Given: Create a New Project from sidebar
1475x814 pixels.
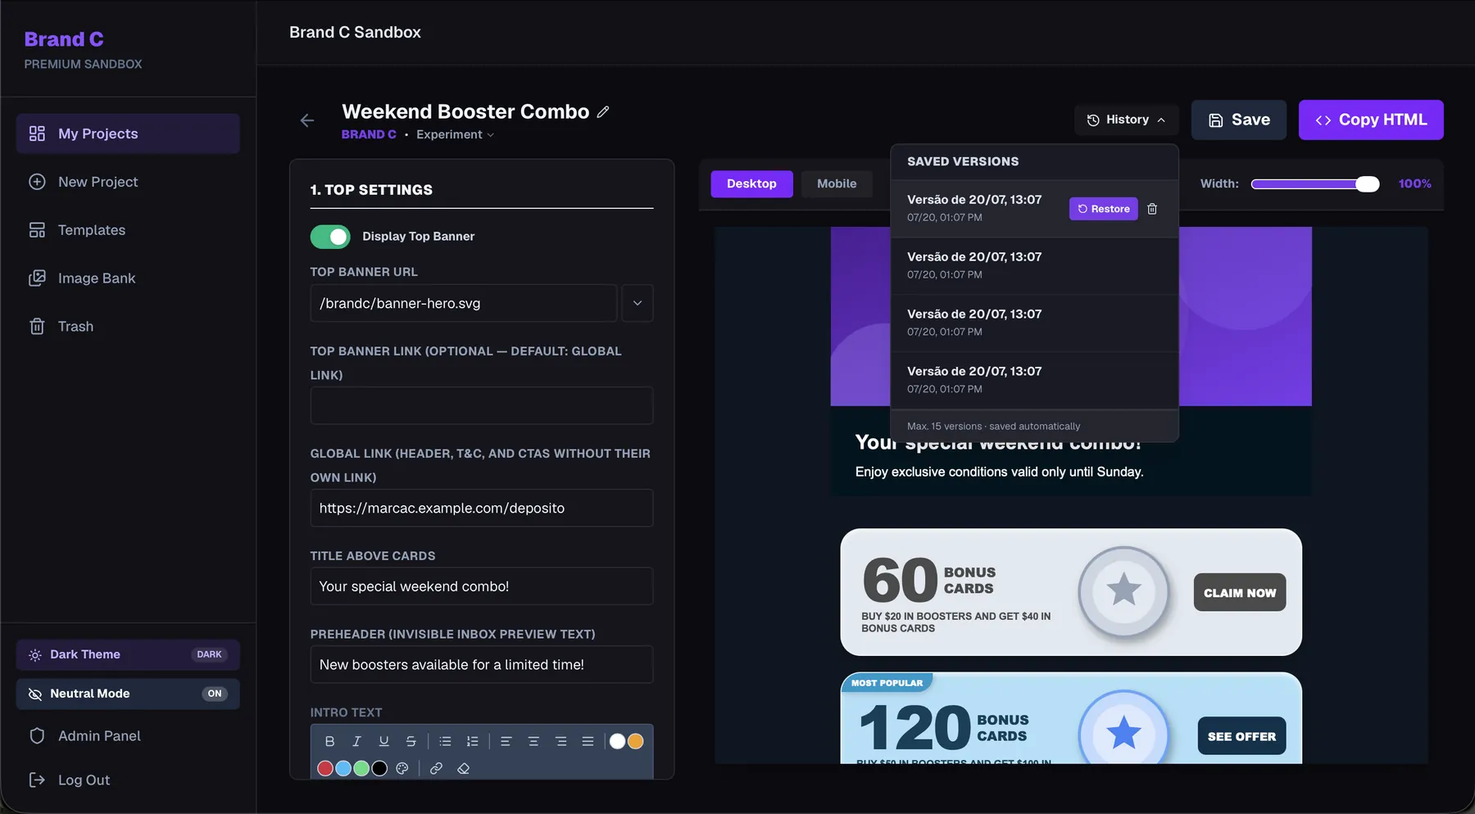Looking at the screenshot, I should point(128,182).
